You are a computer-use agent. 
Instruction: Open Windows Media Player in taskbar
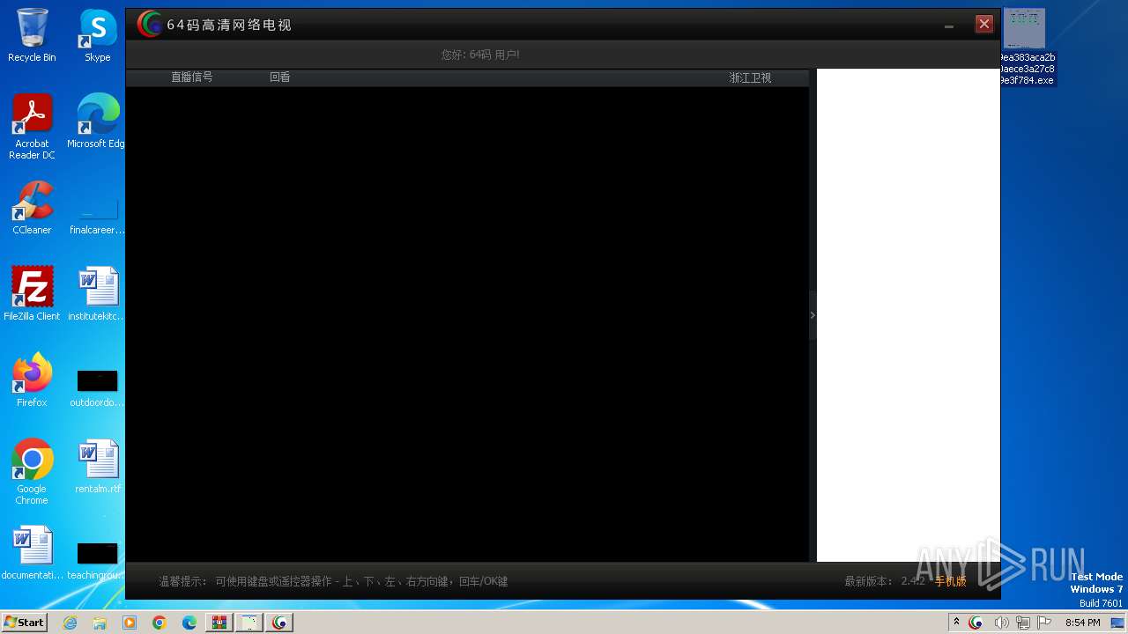point(130,623)
